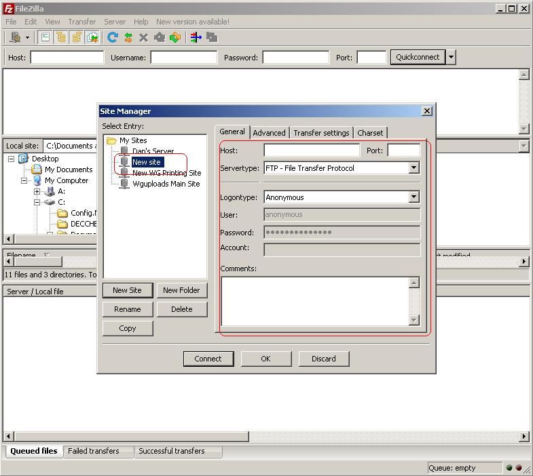Click the New Folder button

(181, 290)
